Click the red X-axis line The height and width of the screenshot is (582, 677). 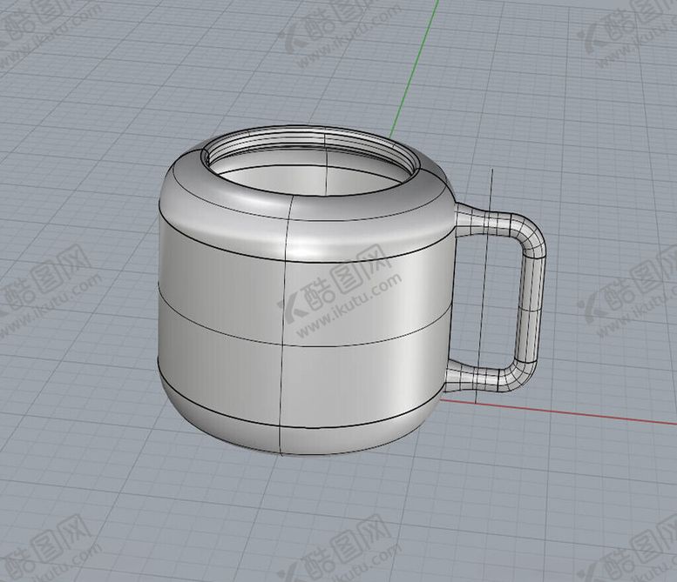click(x=557, y=411)
